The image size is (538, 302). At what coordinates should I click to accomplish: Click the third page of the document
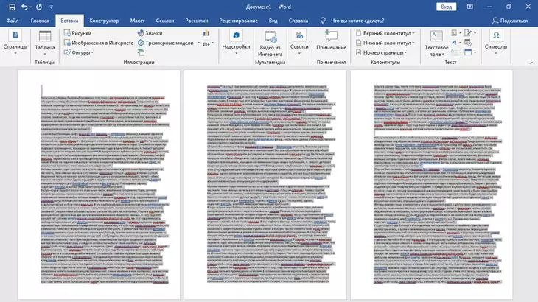(432, 185)
